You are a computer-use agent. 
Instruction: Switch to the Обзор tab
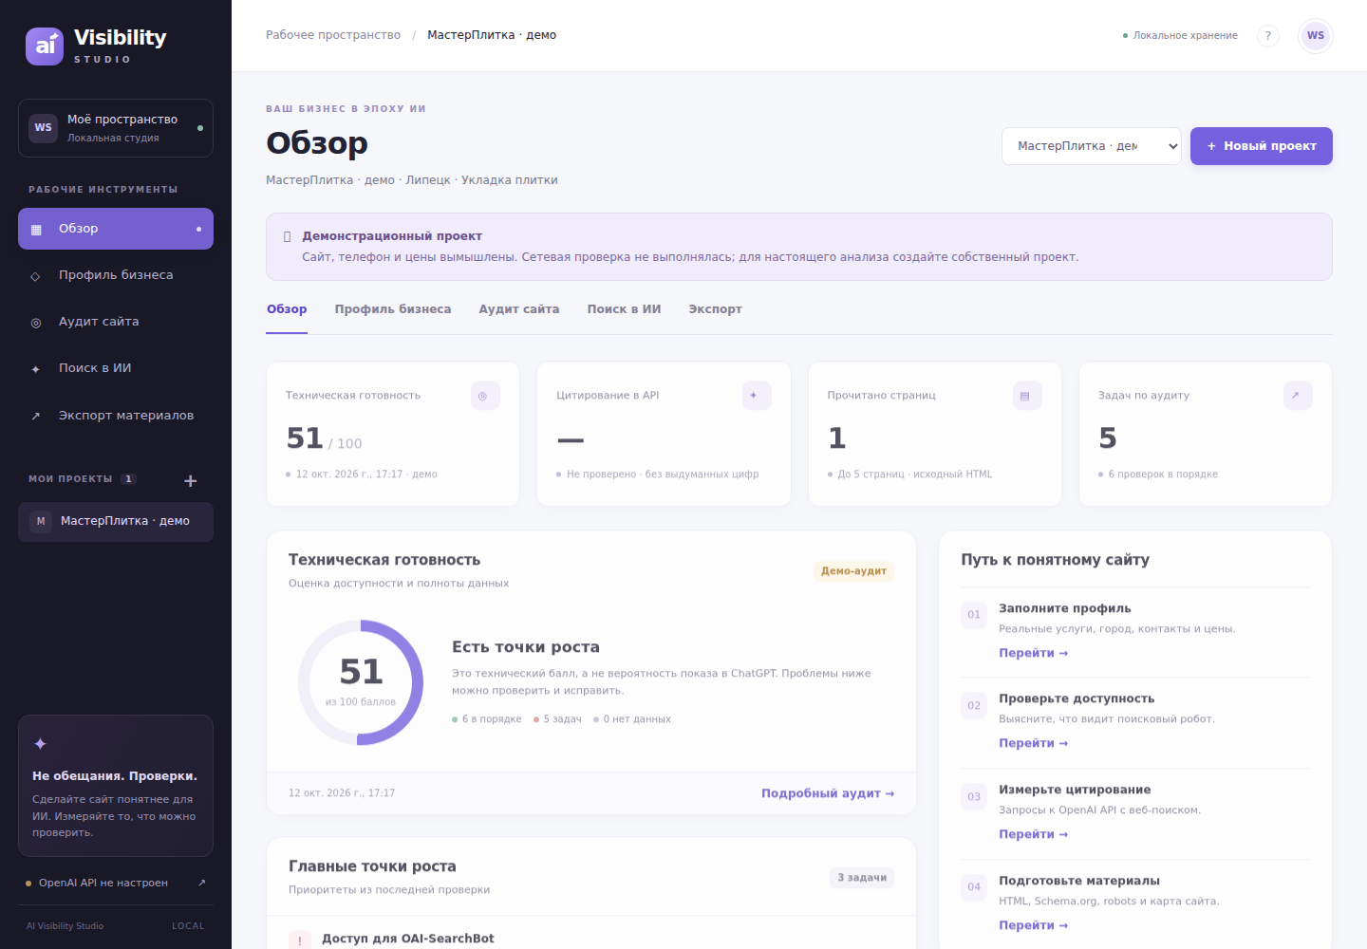(x=287, y=310)
